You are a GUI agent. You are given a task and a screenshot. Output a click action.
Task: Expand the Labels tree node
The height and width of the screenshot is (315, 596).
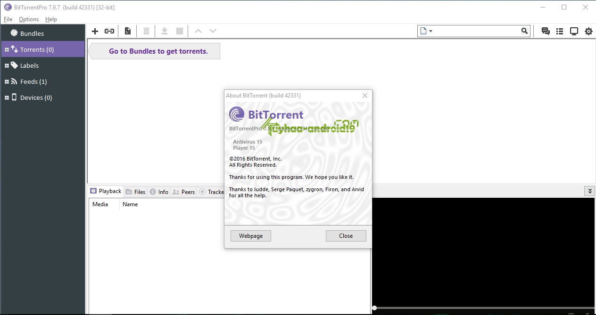(x=7, y=65)
